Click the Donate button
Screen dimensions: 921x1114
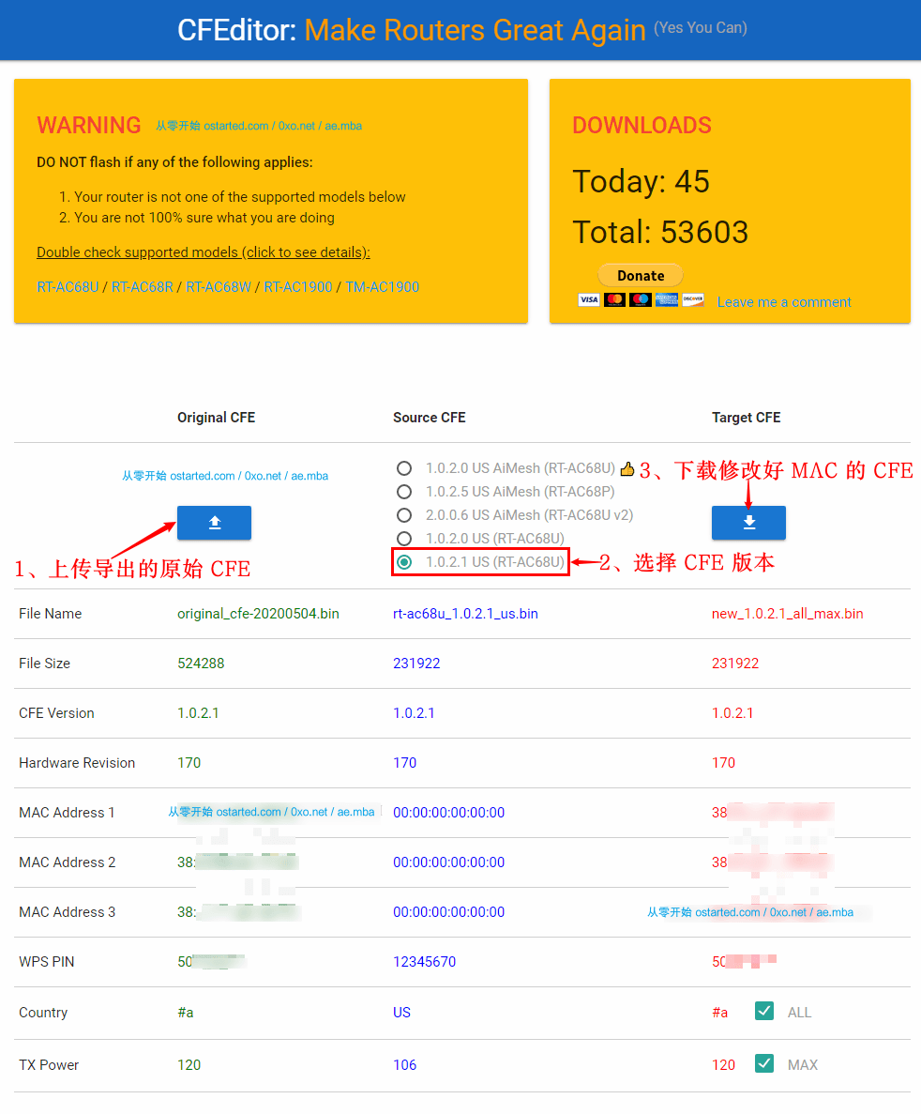(641, 276)
